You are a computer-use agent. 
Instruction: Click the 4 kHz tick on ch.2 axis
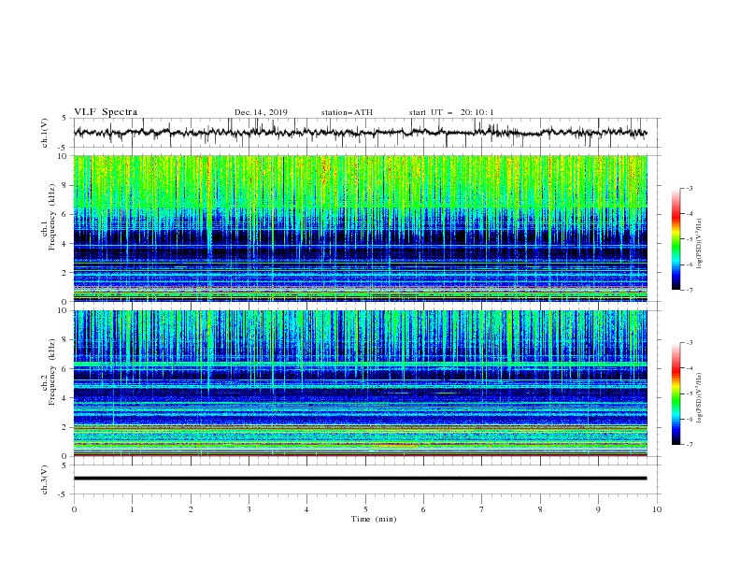[x=64, y=398]
